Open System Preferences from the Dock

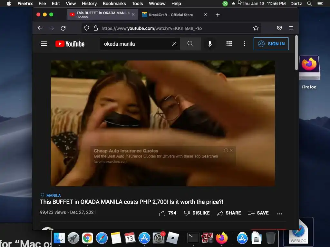pyautogui.click(x=159, y=238)
